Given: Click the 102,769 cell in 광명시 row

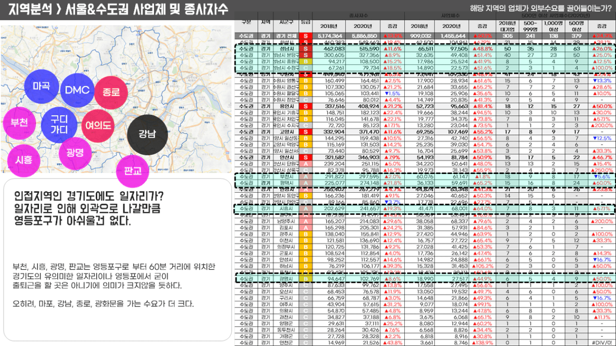Looking at the screenshot, I should coord(364,278).
